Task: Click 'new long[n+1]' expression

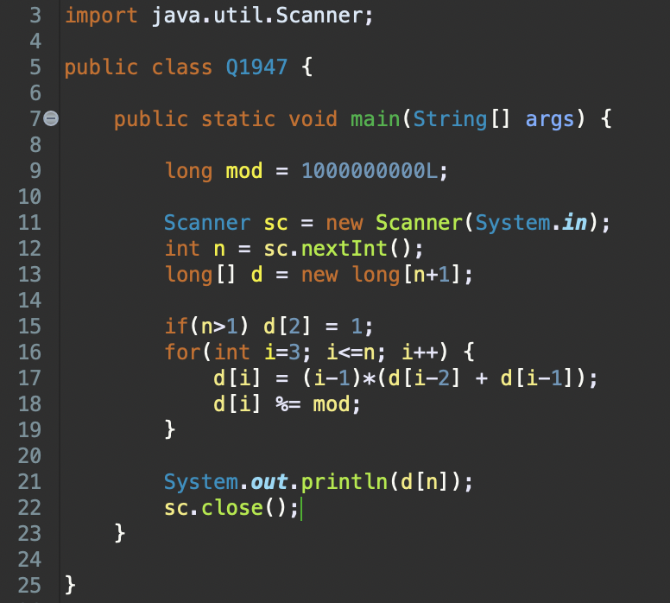Action: 381,275
